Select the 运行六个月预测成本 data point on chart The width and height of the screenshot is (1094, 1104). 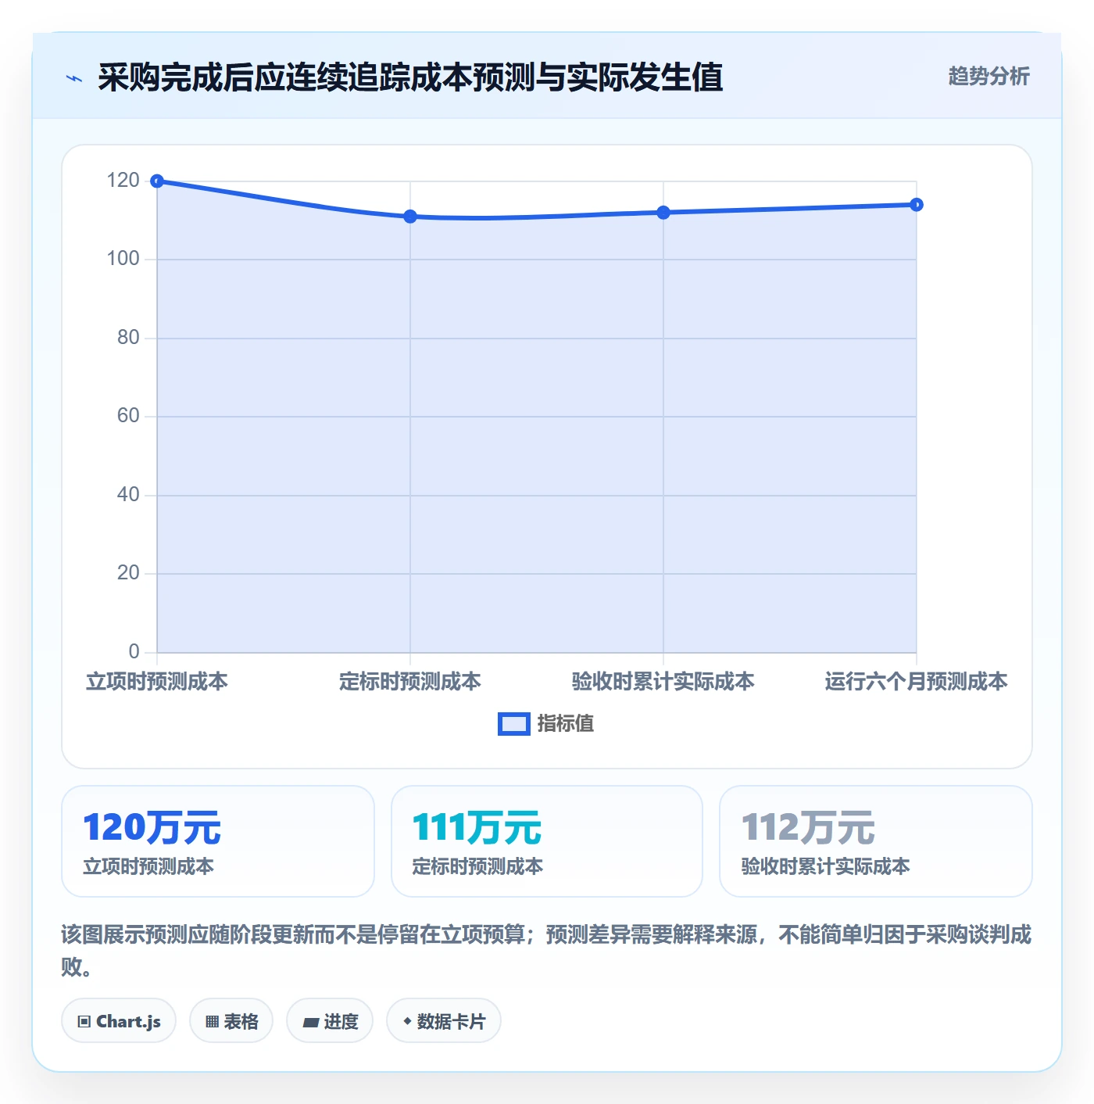click(917, 205)
